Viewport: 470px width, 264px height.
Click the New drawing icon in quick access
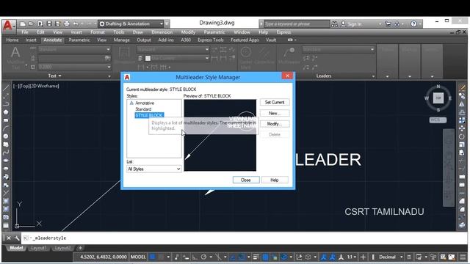(23, 23)
